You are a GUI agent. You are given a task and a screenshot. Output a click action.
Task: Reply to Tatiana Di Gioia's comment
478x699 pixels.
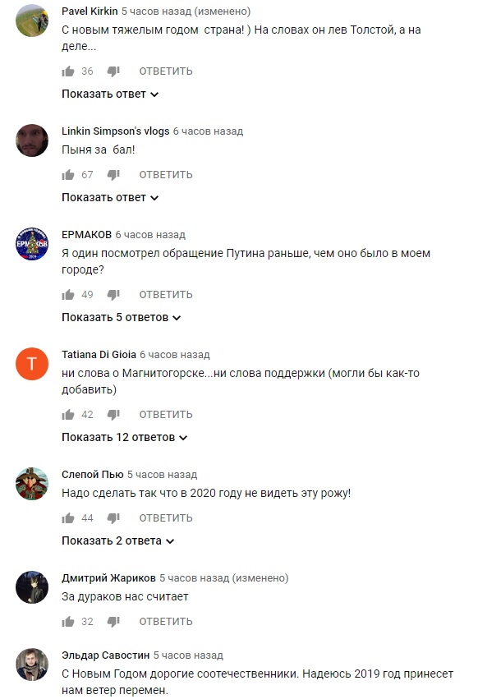click(166, 415)
